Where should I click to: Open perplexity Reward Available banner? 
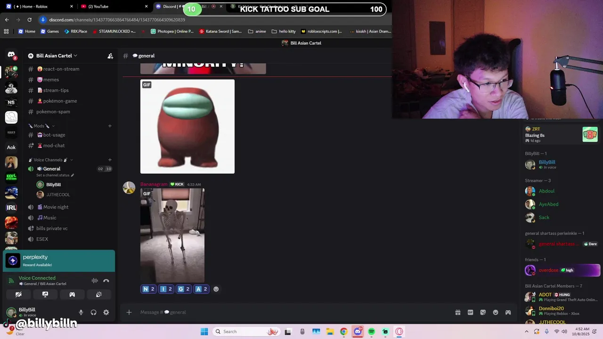coord(59,261)
